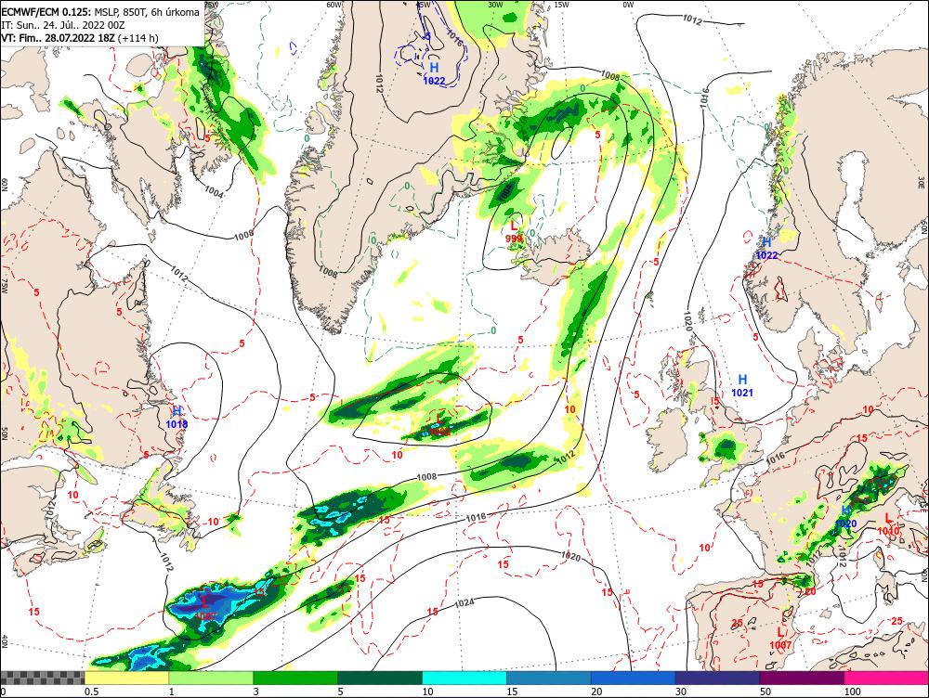Image resolution: width=929 pixels, height=698 pixels.
Task: Click the '40N' latitude label on left edge
Action: tap(4, 641)
